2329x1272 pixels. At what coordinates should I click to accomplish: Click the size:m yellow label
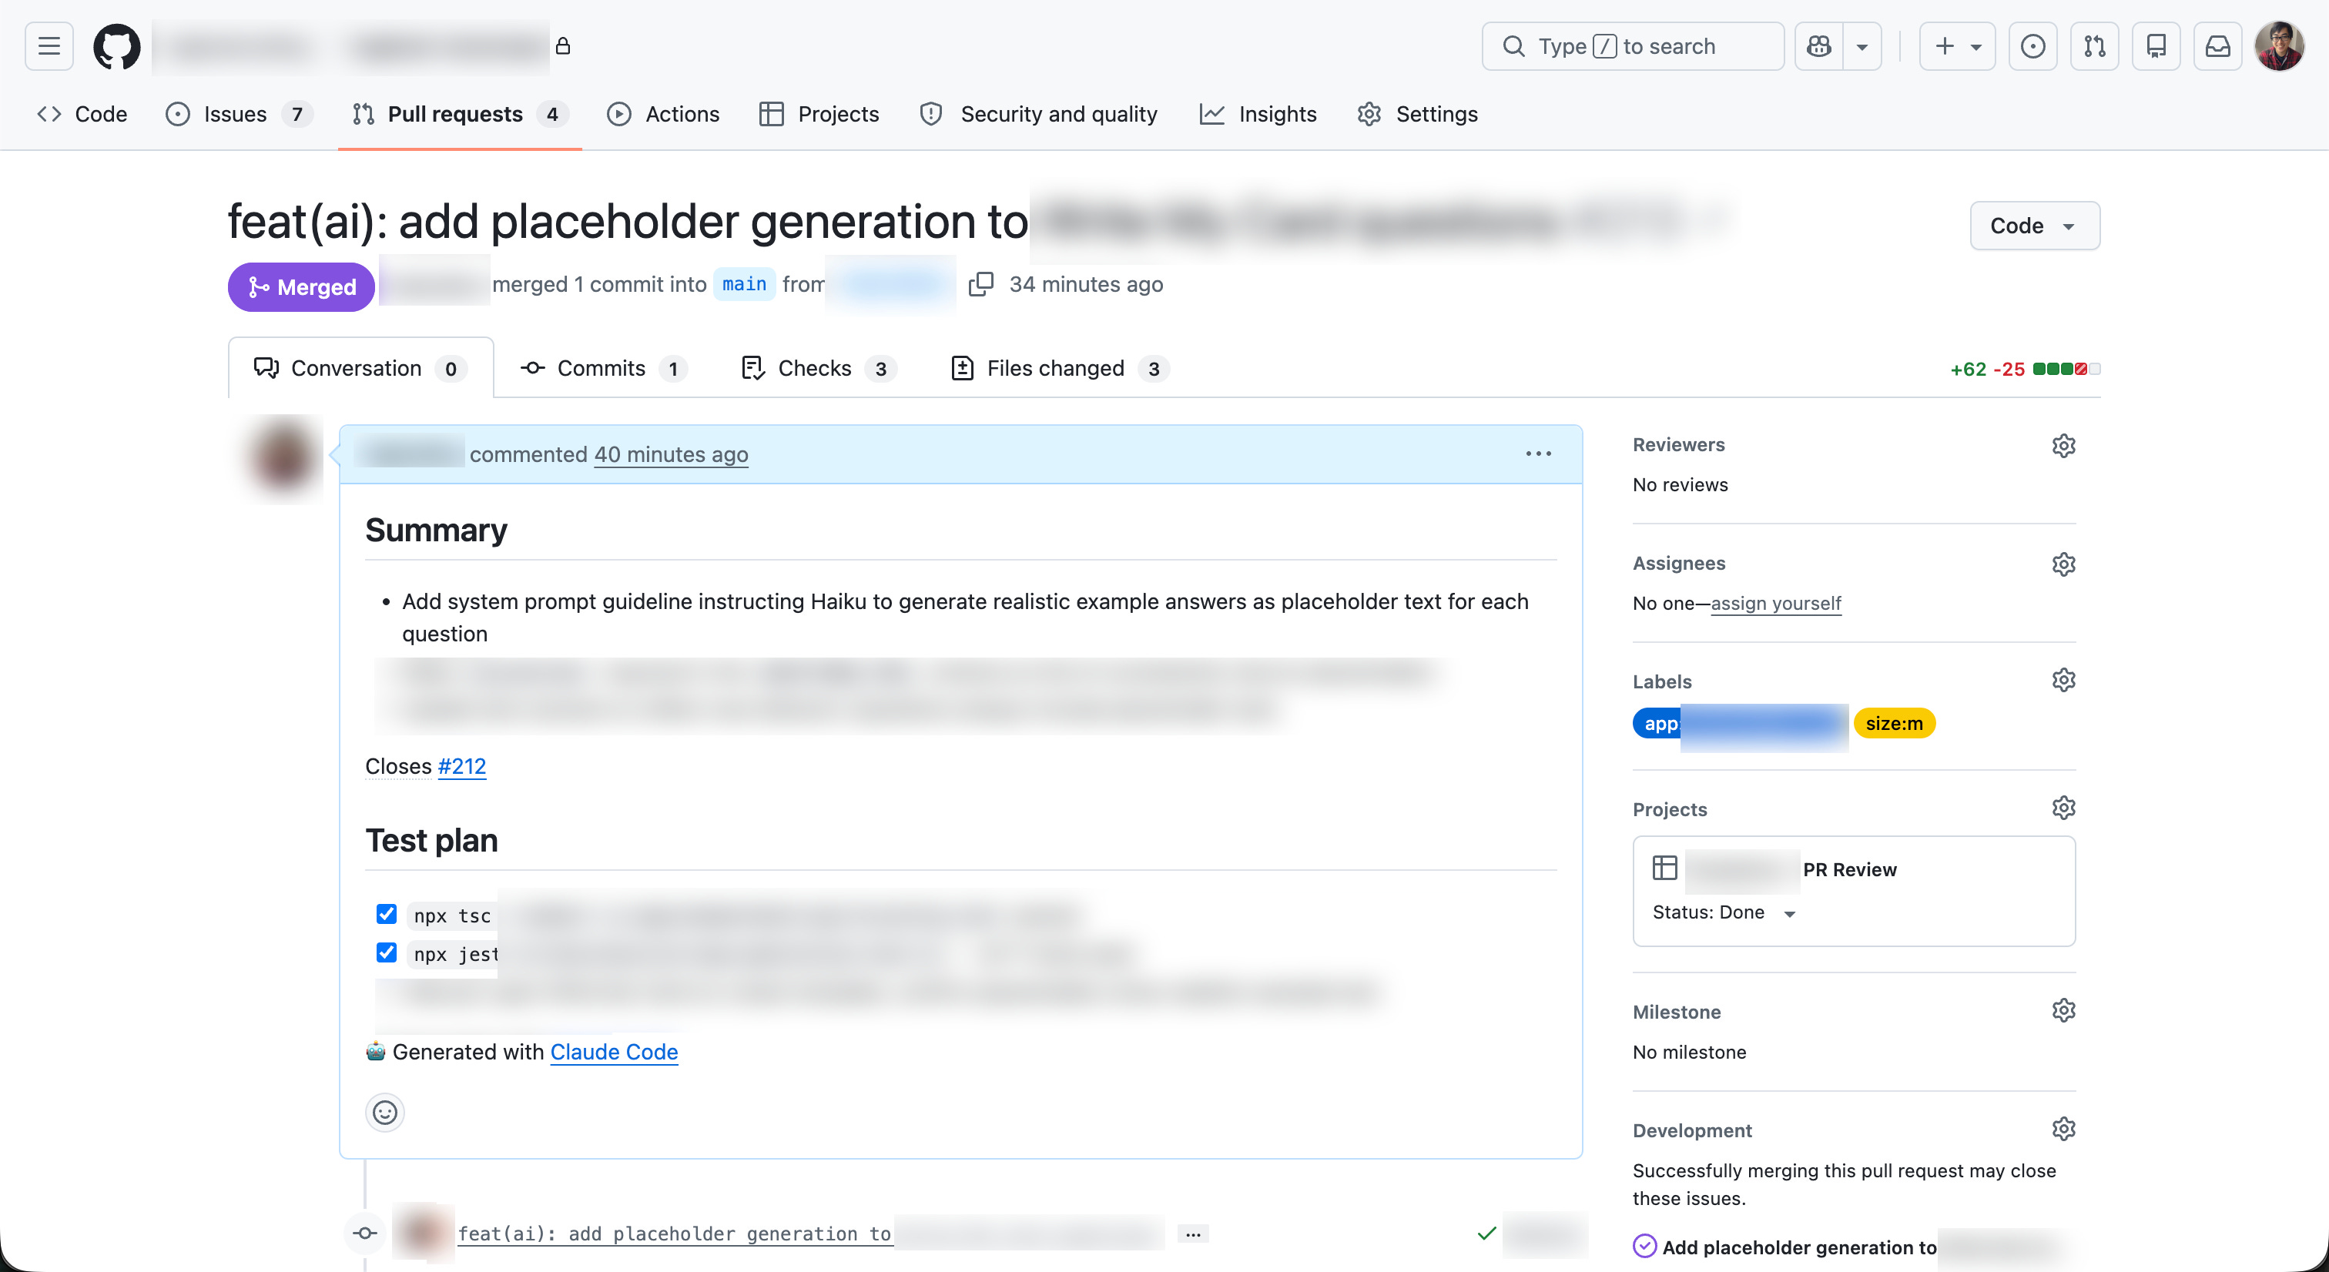coord(1893,723)
